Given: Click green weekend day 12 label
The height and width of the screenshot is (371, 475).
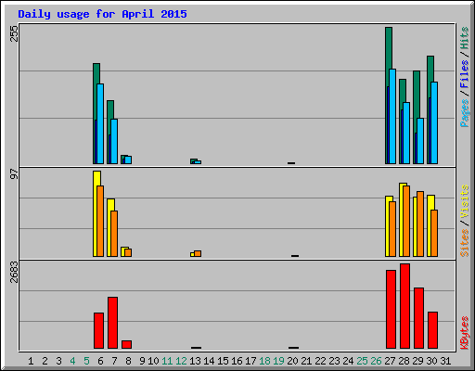Looking at the screenshot, I should point(181,361).
